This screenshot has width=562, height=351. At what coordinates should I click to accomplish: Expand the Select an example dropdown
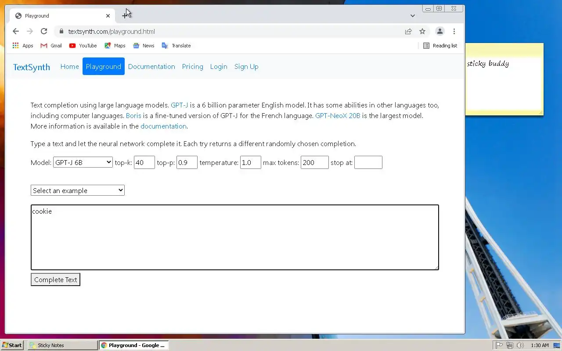(x=78, y=190)
